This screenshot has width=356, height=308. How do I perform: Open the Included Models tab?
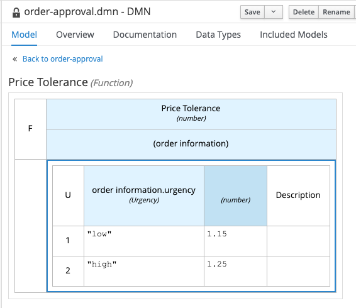294,35
